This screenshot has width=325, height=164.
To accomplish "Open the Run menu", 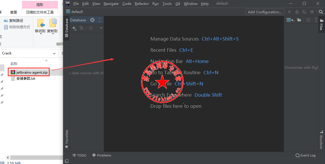I will (x=156, y=4).
